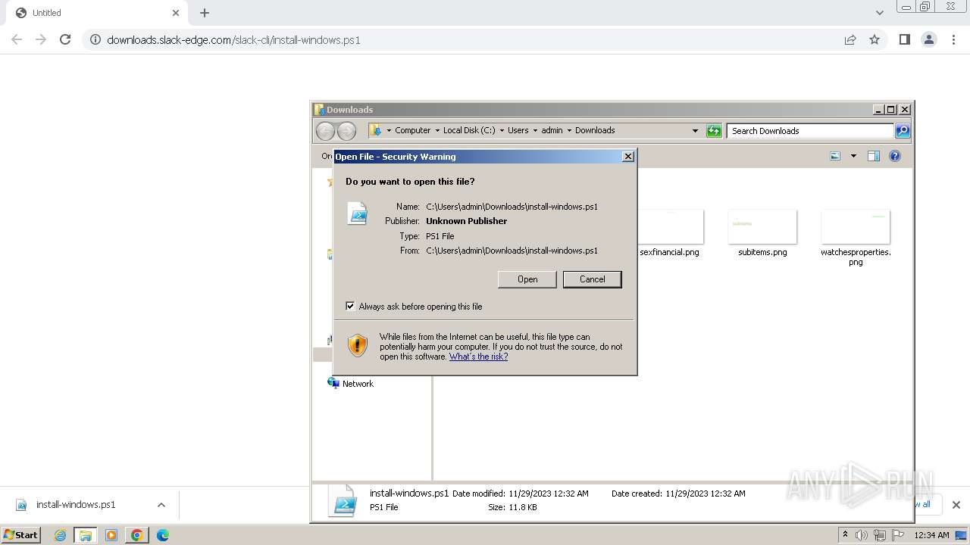Image resolution: width=970 pixels, height=545 pixels.
Task: Open a new Chrome tab
Action: [205, 13]
